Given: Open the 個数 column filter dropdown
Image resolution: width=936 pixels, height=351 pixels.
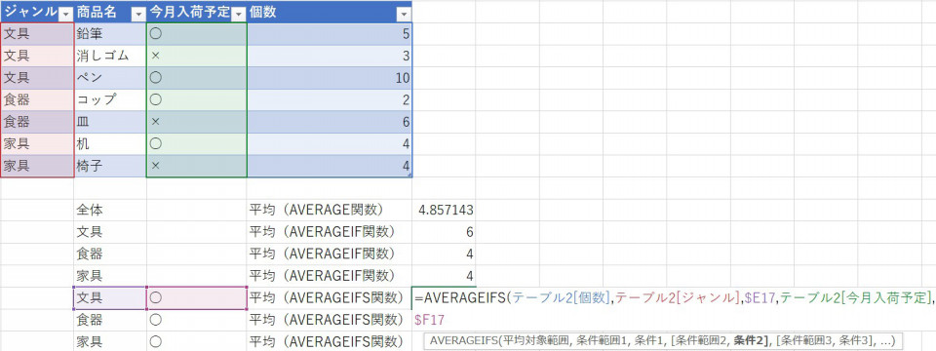Looking at the screenshot, I should point(404,13).
